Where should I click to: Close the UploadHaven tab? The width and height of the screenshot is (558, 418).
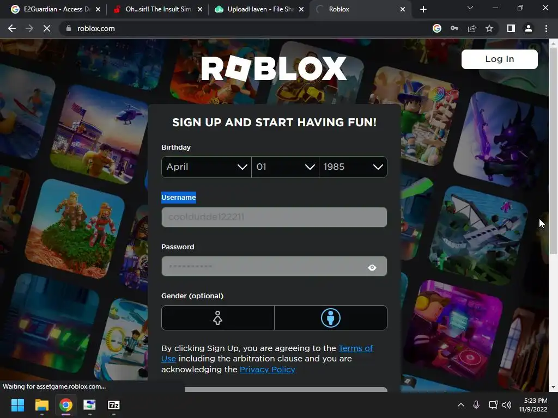[301, 9]
